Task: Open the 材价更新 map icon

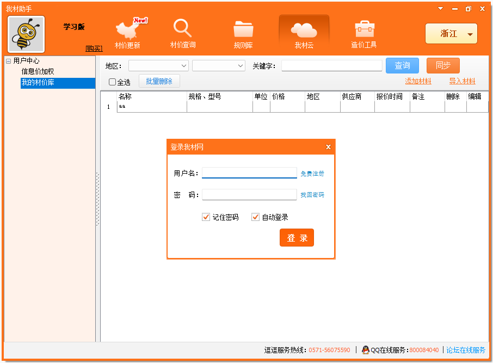Action: coord(127,29)
